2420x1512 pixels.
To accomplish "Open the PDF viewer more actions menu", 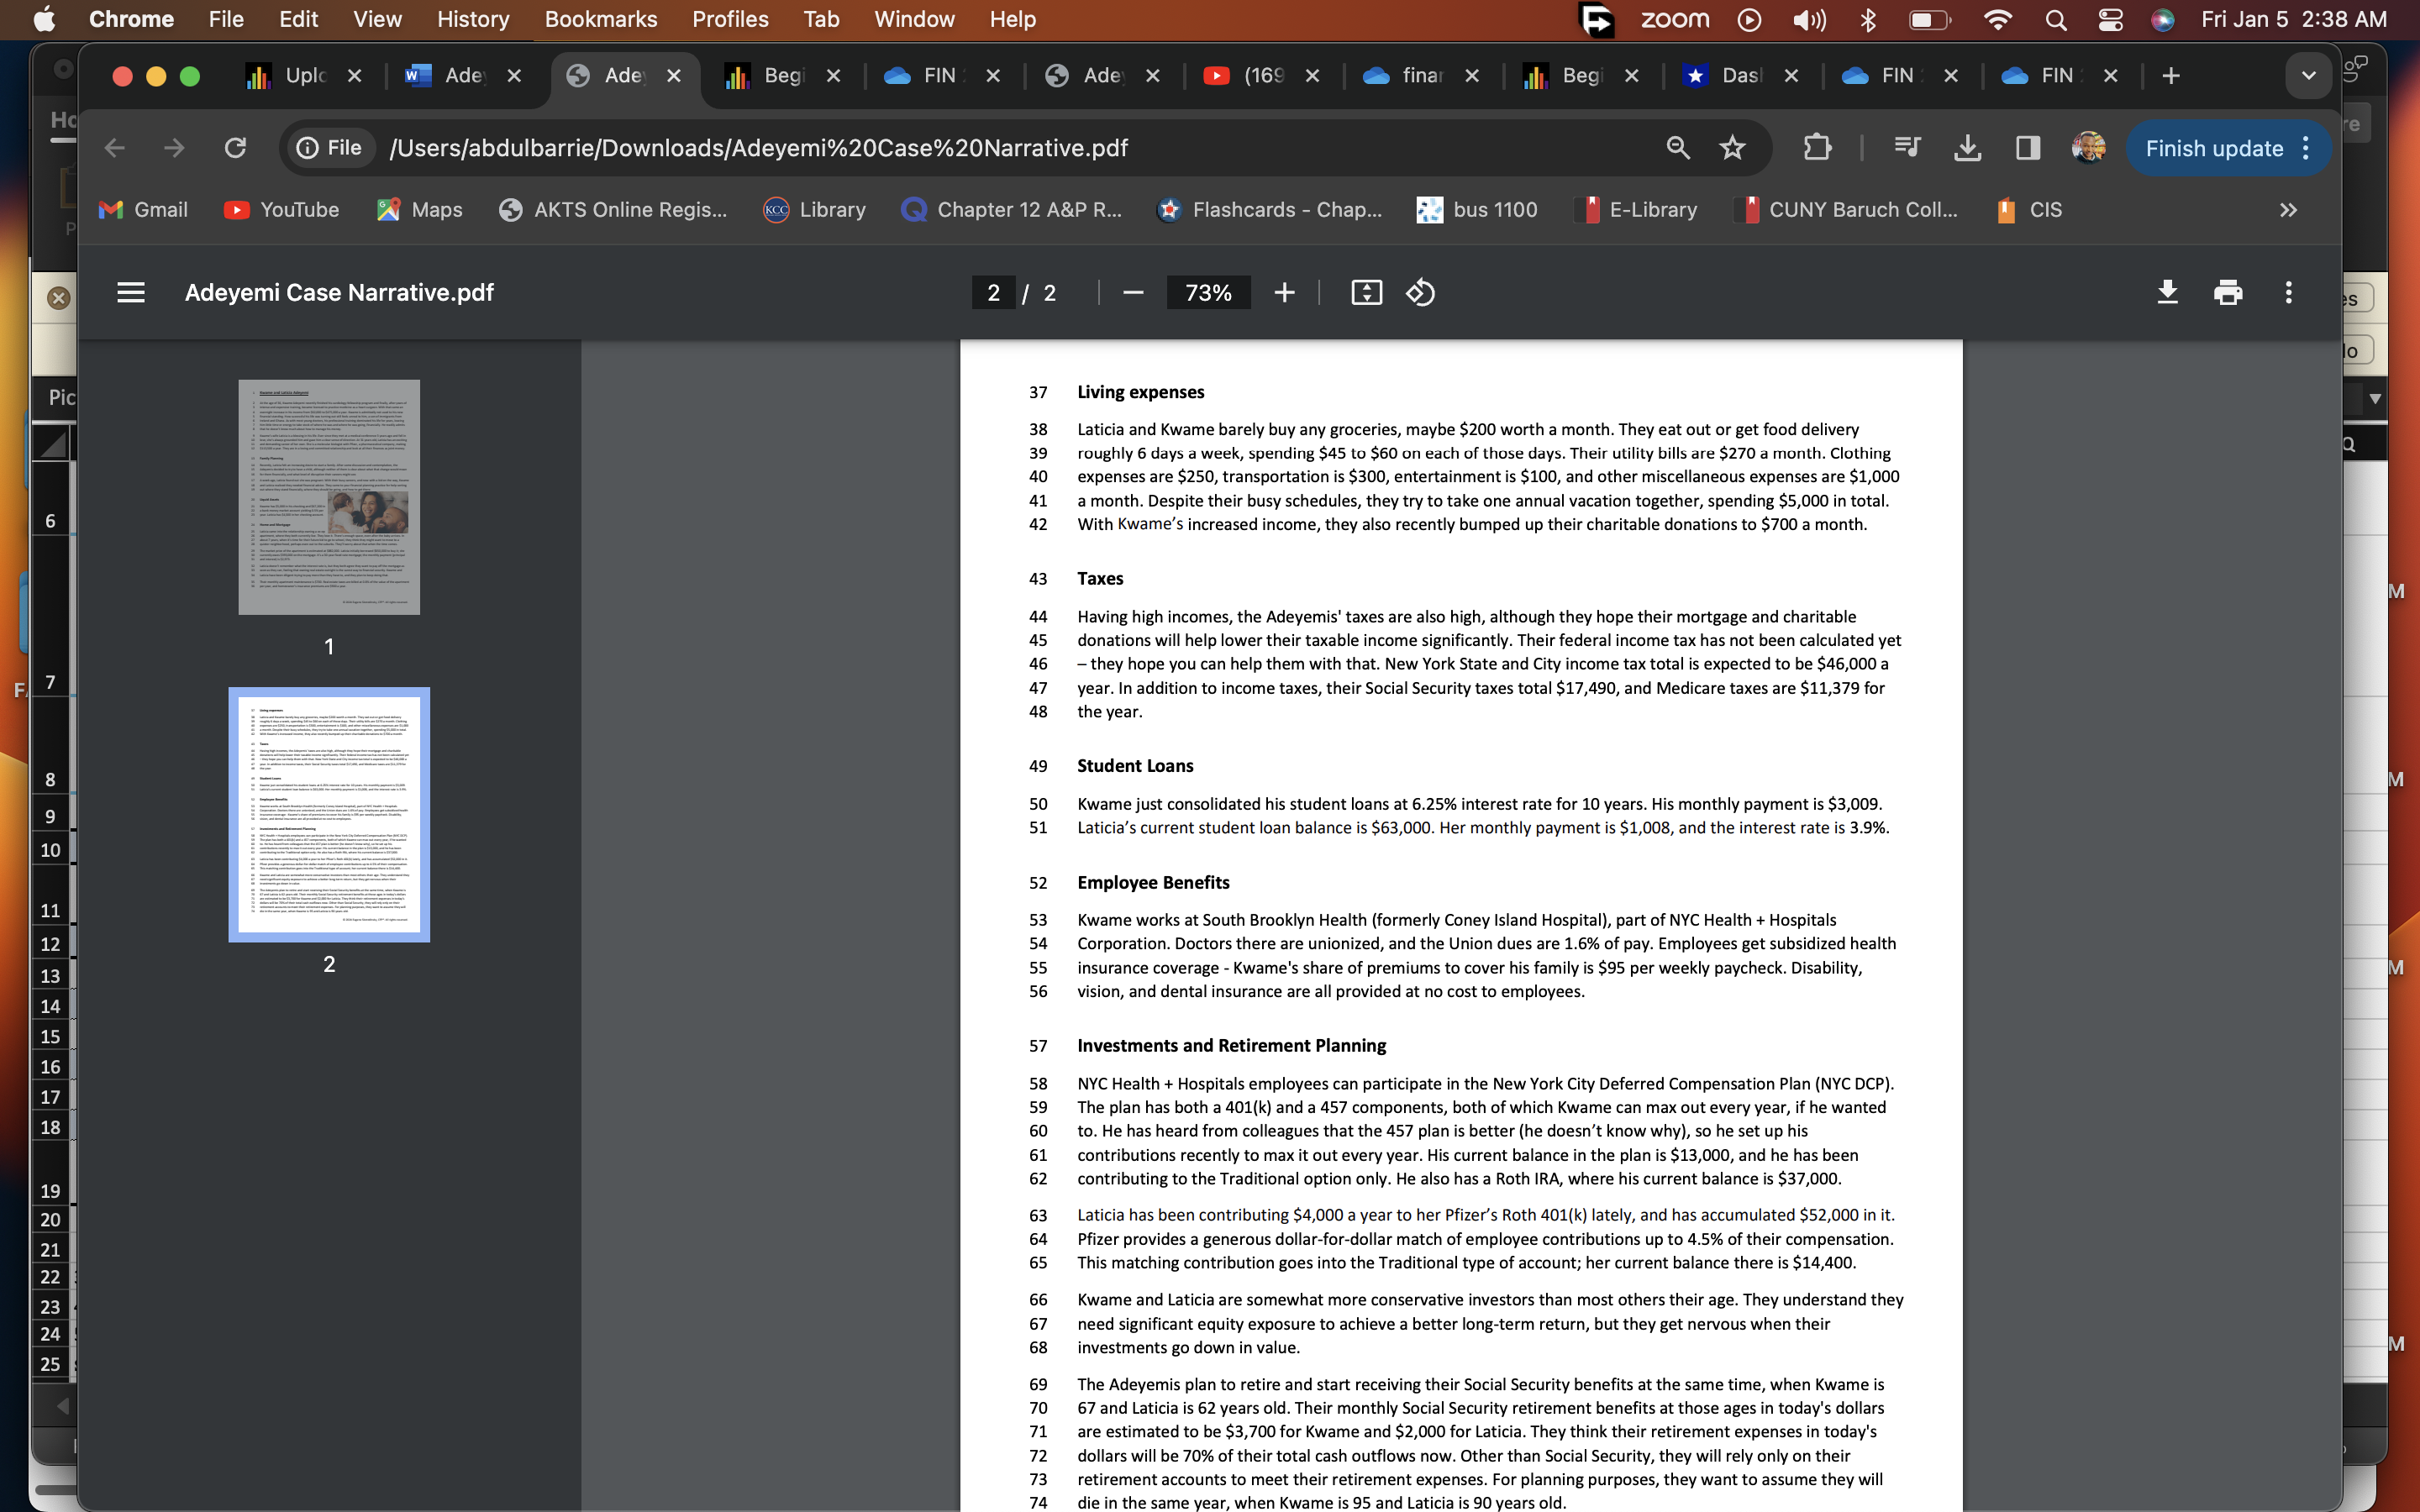I will [x=2288, y=293].
